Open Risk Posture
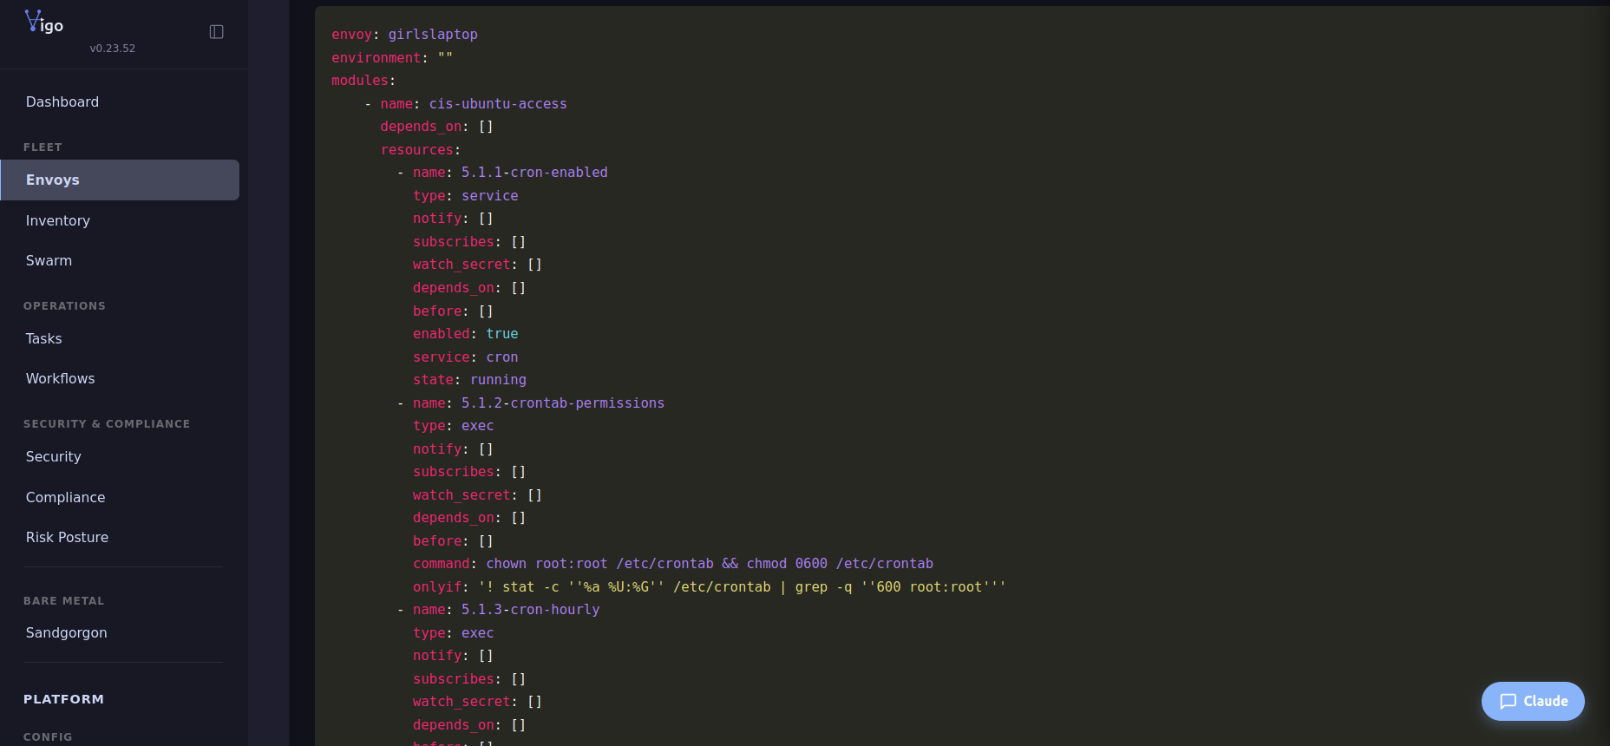Viewport: 1610px width, 746px height. point(68,538)
